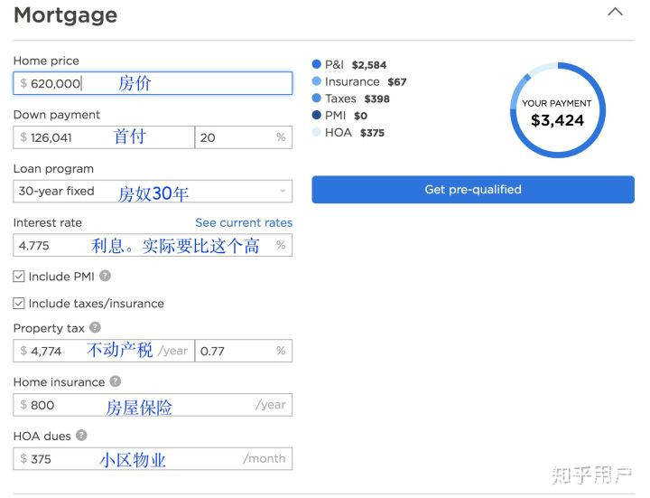Click the Property tax yearly amount field

pos(104,351)
